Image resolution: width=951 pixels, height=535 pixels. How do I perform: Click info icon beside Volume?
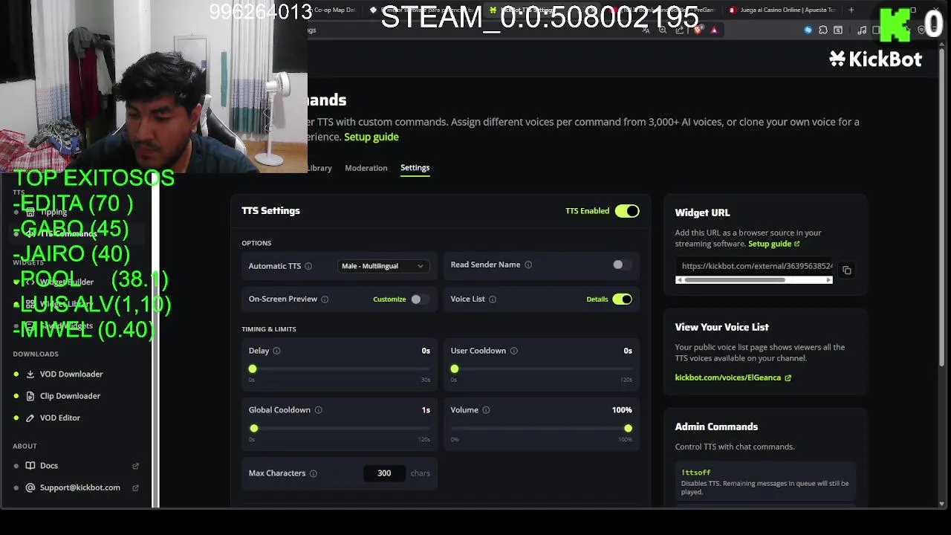click(486, 410)
